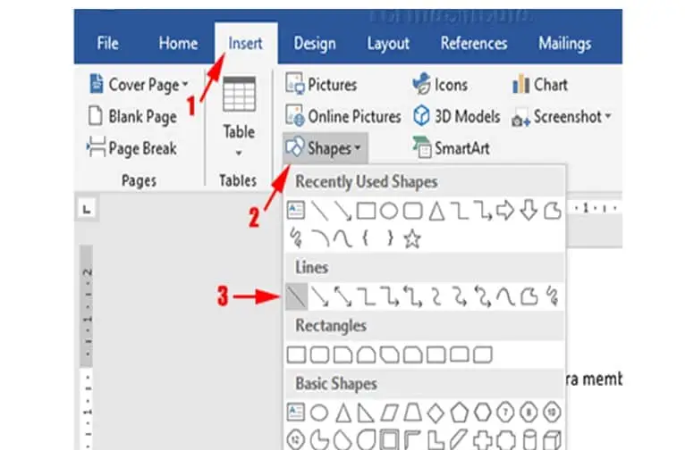Open the Screenshot dropdown menu
Viewport: 685px width, 450px height.
click(562, 117)
